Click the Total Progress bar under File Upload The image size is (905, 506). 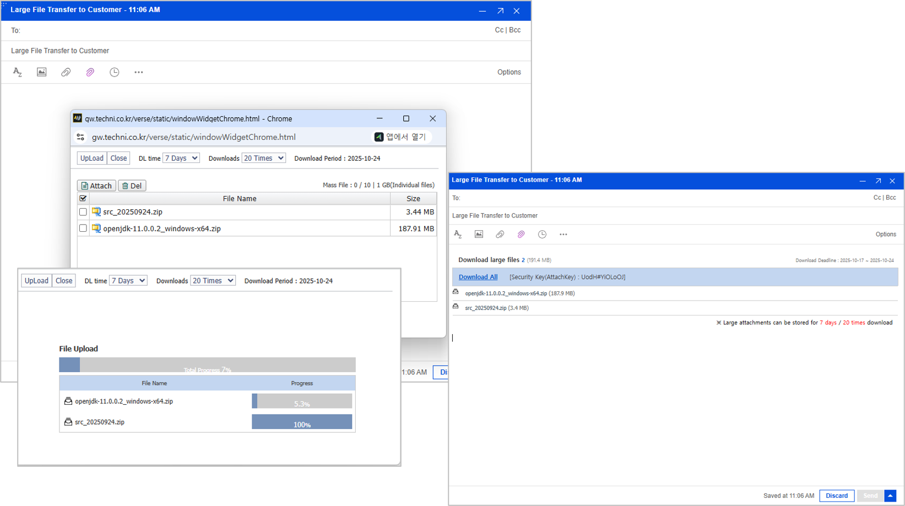tap(207, 365)
